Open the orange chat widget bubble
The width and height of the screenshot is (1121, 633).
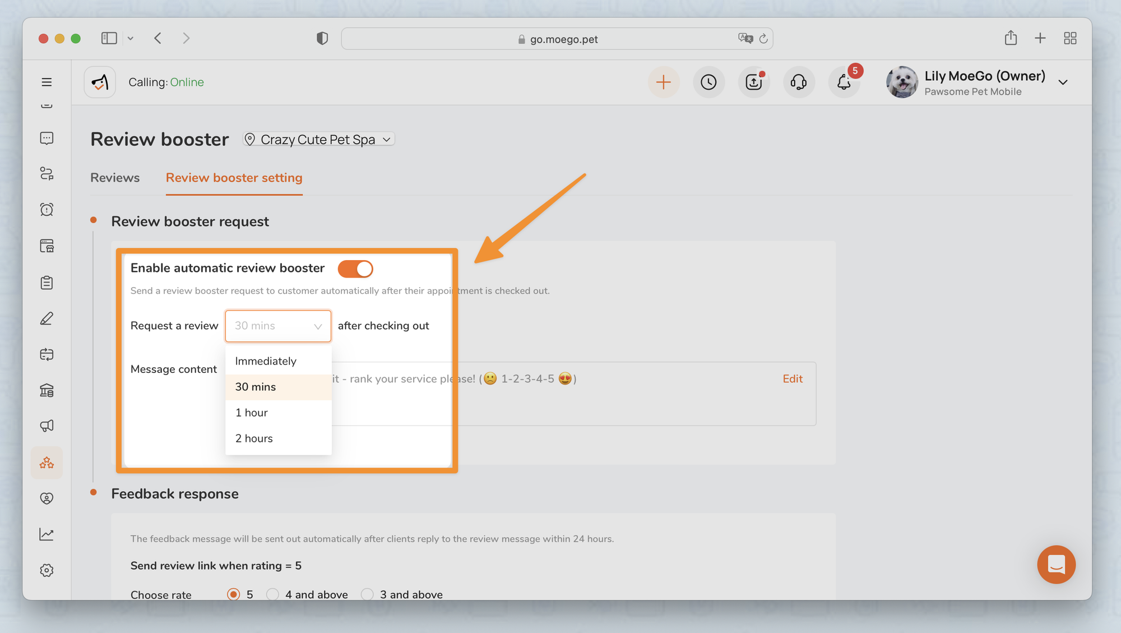1056,565
